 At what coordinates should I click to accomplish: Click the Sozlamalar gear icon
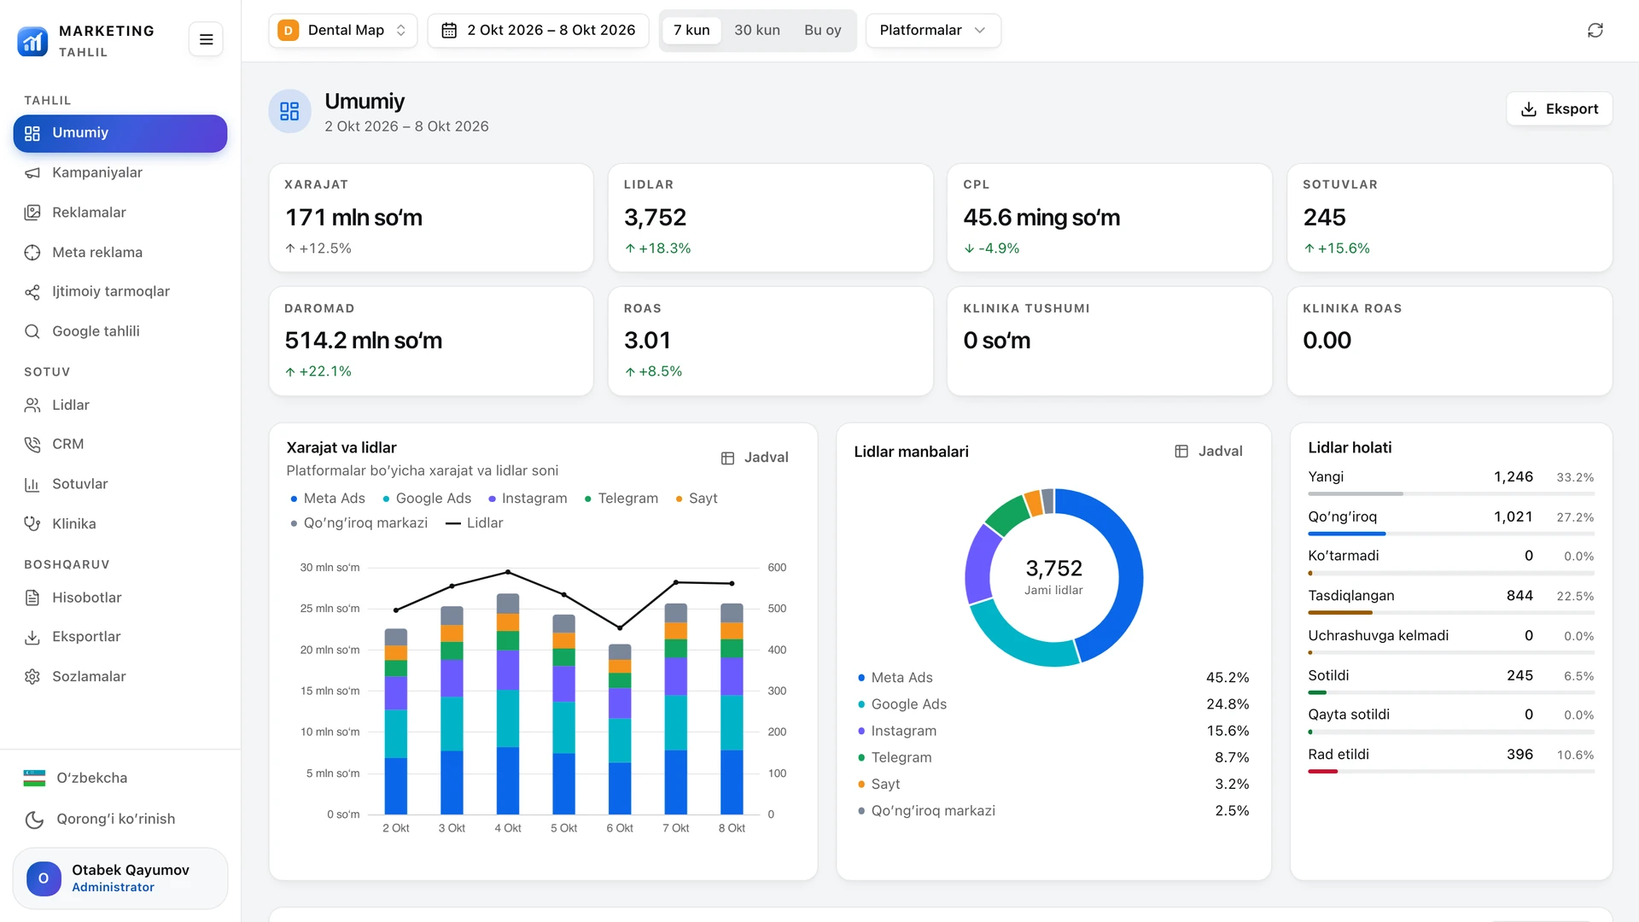coord(32,676)
